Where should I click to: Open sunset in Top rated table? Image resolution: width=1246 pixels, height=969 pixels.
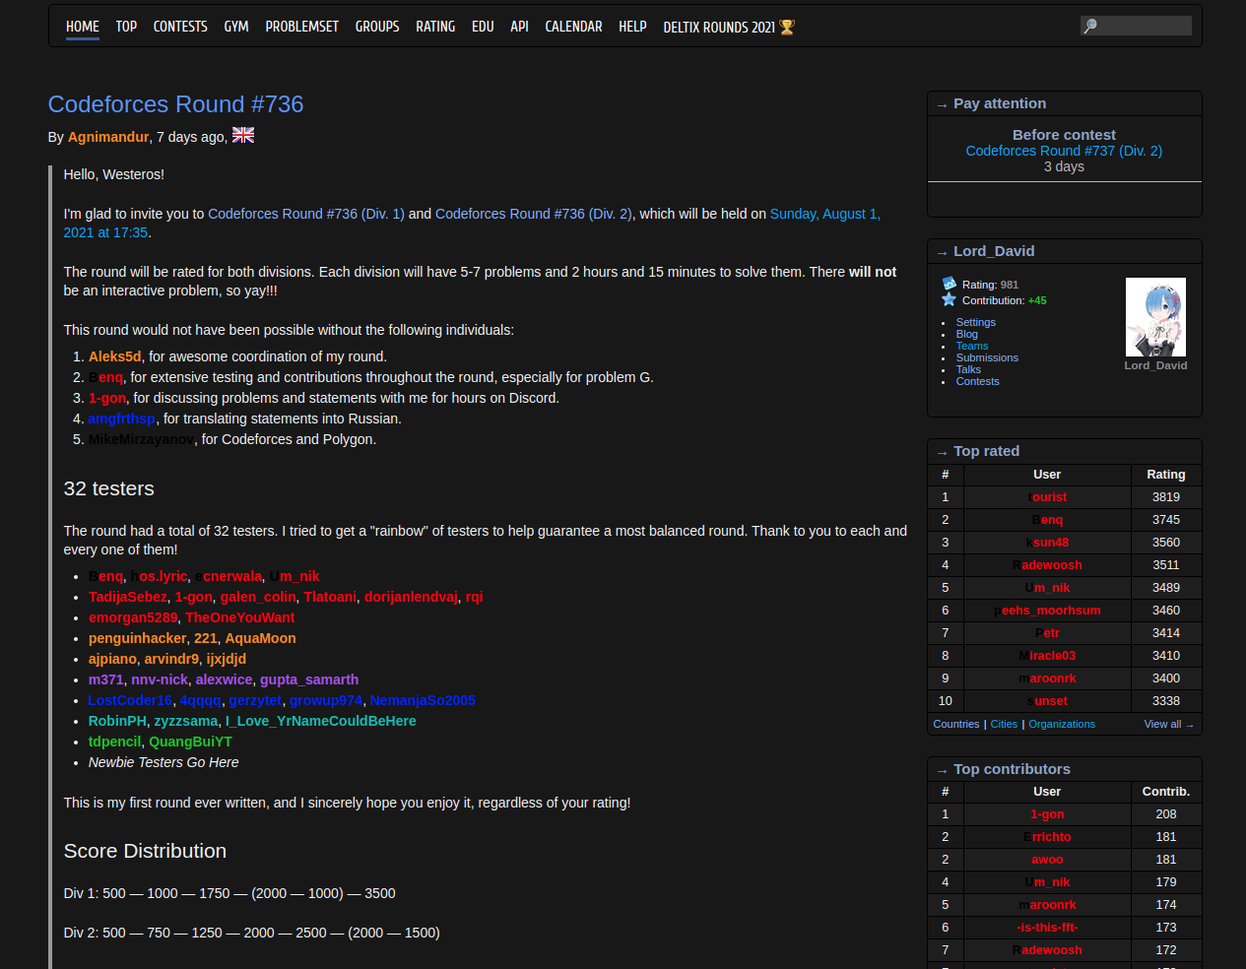click(x=1047, y=701)
